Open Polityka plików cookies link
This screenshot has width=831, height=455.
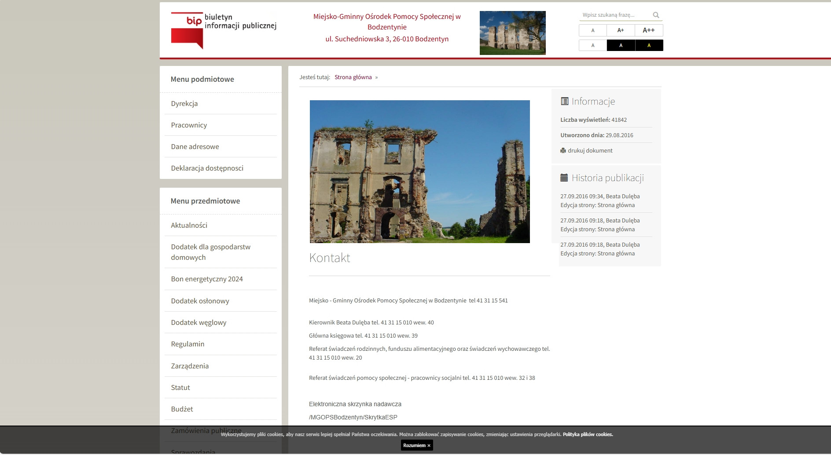pyautogui.click(x=588, y=434)
